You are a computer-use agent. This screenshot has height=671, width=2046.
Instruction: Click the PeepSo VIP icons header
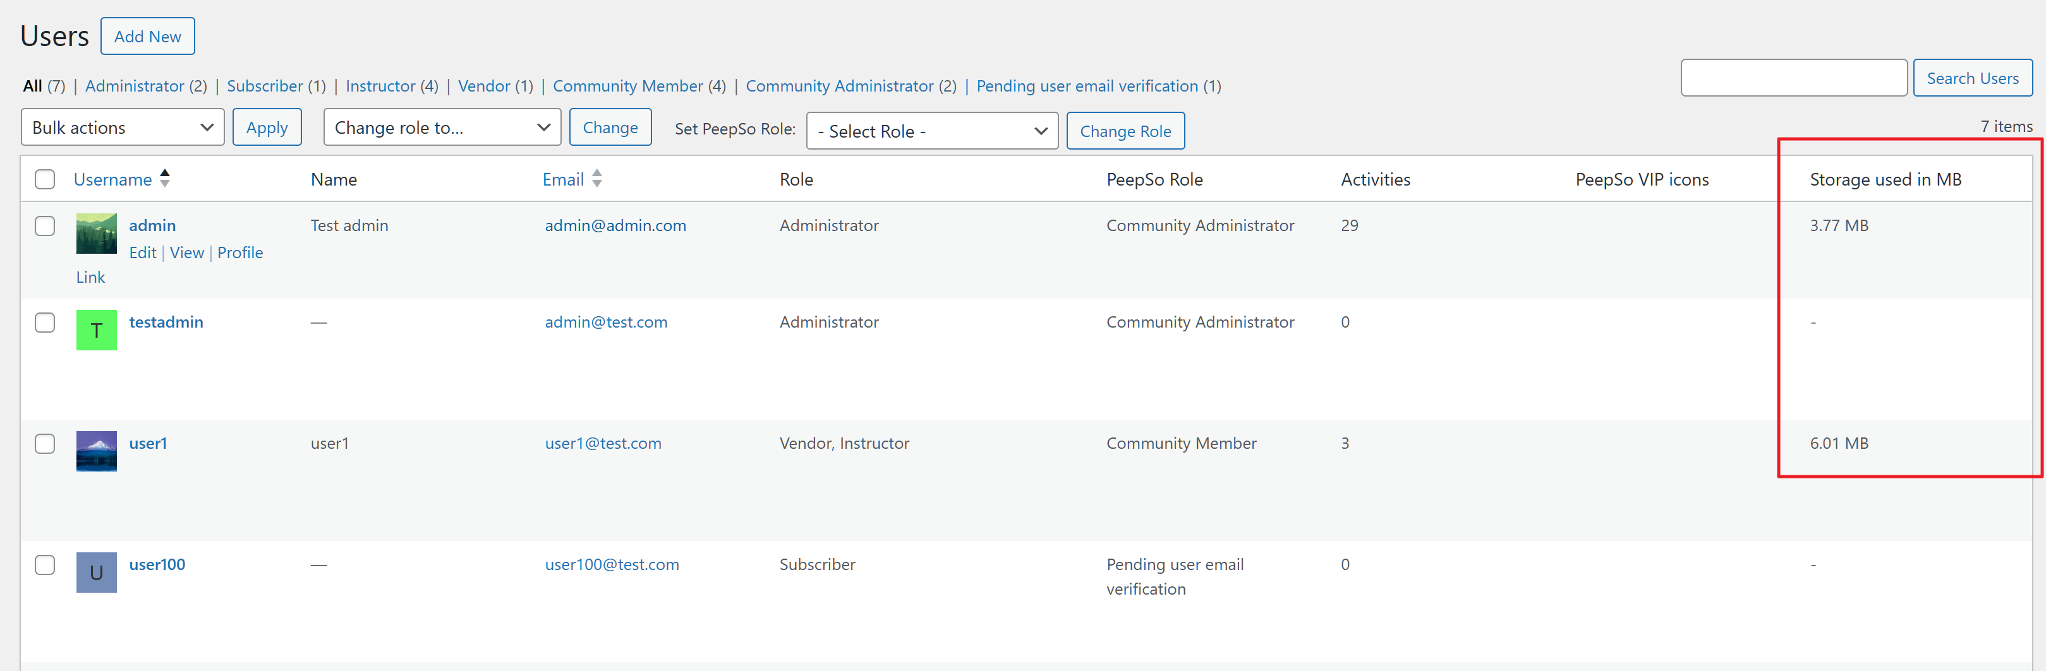1642,180
